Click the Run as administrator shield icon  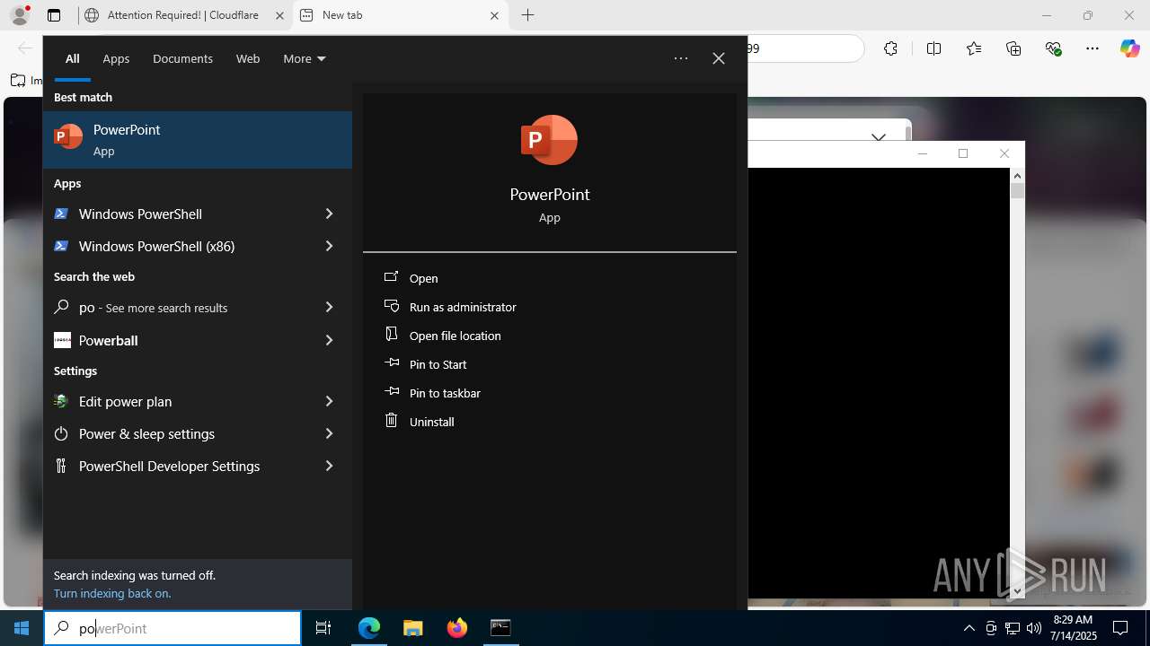coord(392,306)
